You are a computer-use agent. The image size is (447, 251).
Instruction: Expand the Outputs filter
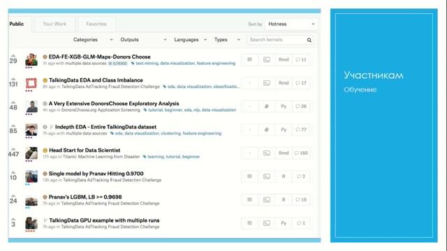143,40
